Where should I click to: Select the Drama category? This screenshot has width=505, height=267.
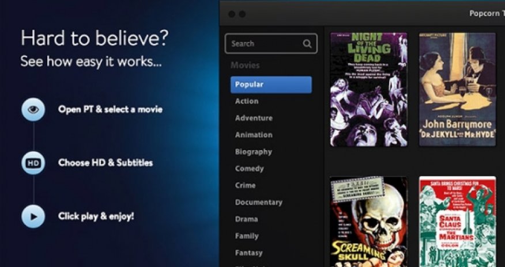point(246,219)
